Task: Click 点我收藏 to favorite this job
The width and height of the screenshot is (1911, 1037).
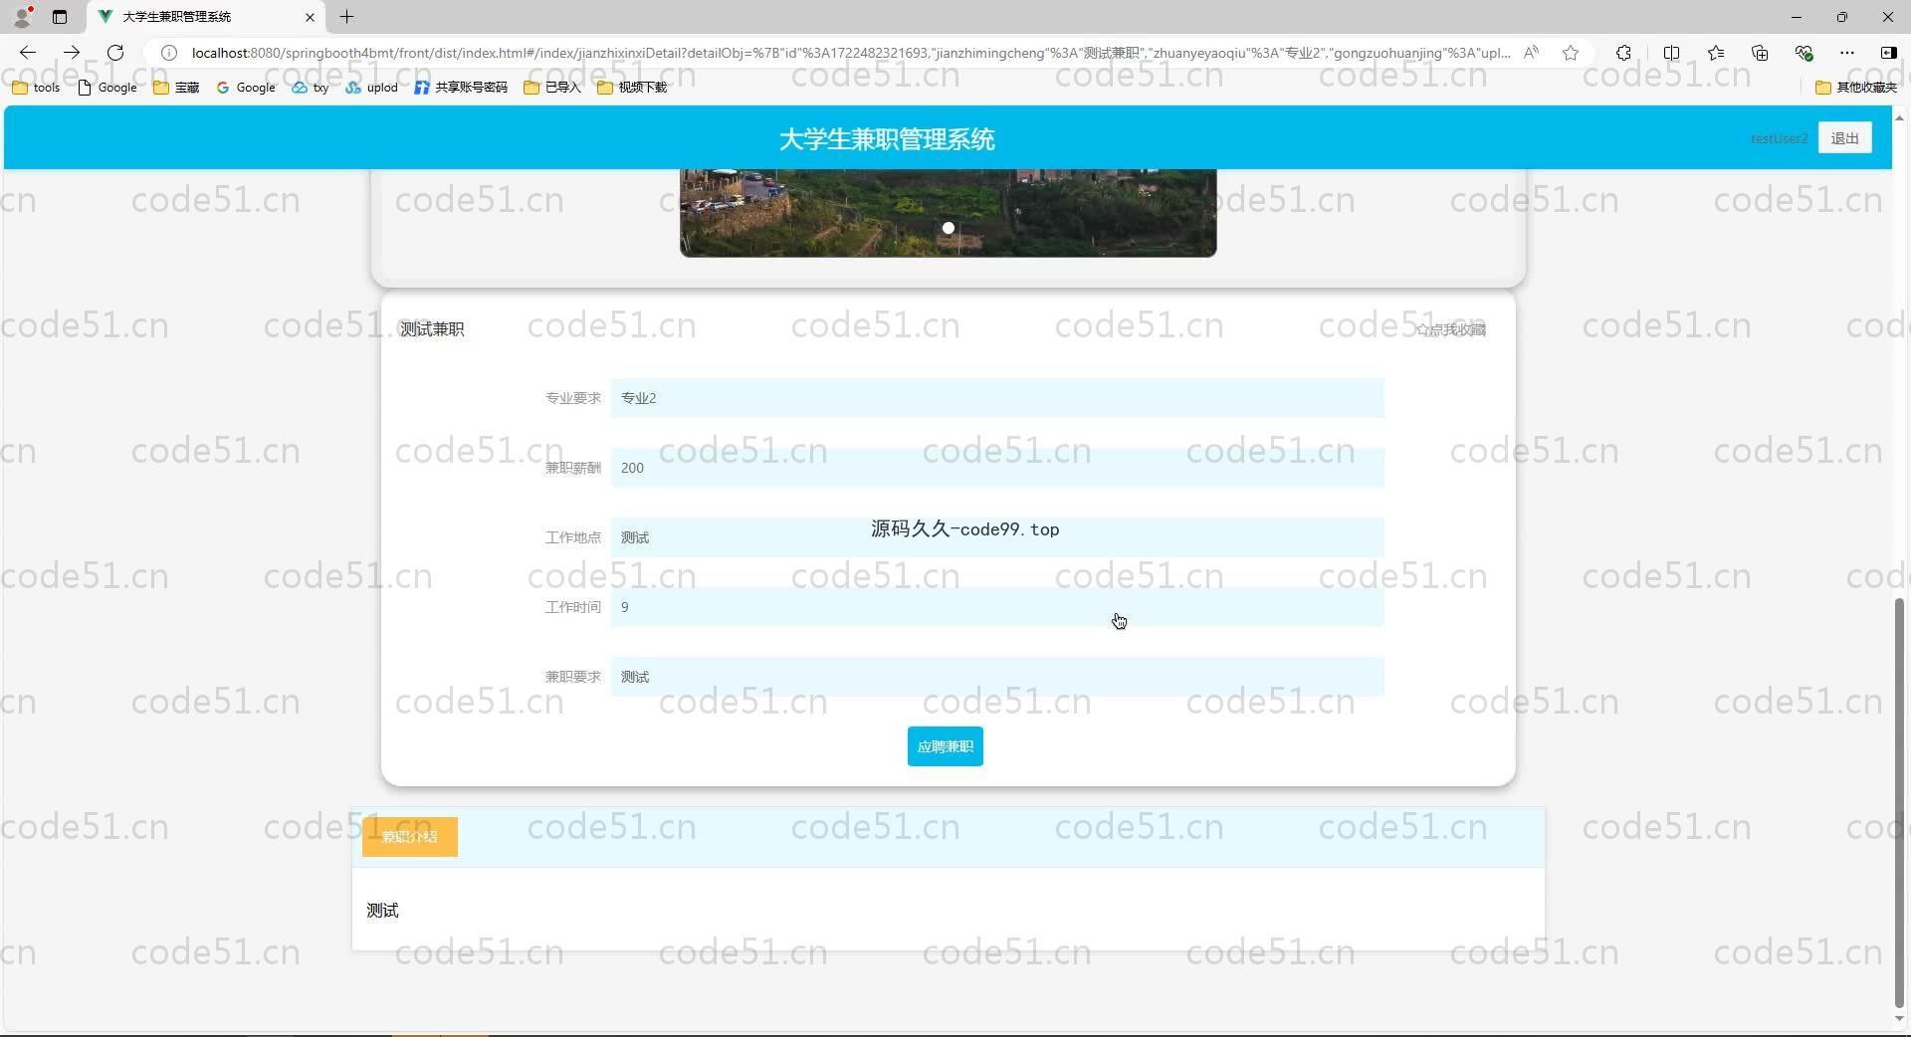Action: (1451, 329)
